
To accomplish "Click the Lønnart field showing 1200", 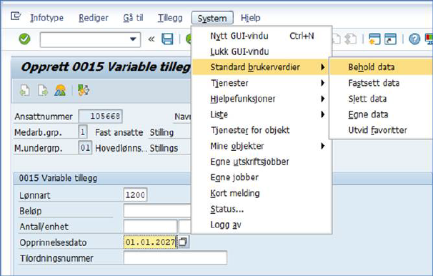I will tap(135, 195).
